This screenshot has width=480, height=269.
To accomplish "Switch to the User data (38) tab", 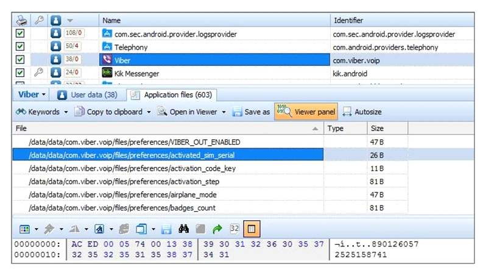I will point(86,95).
